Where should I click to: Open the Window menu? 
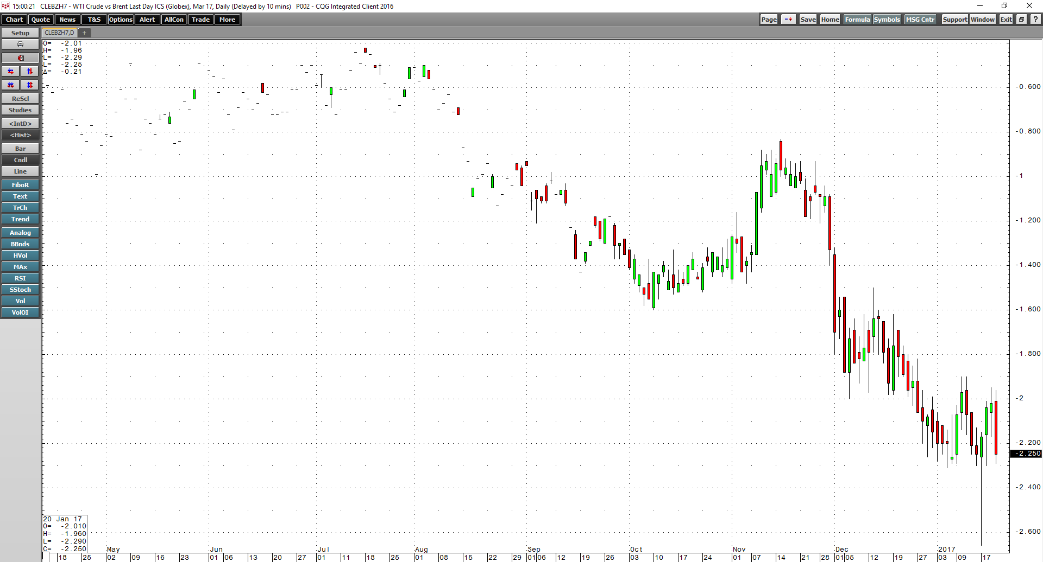click(x=983, y=20)
